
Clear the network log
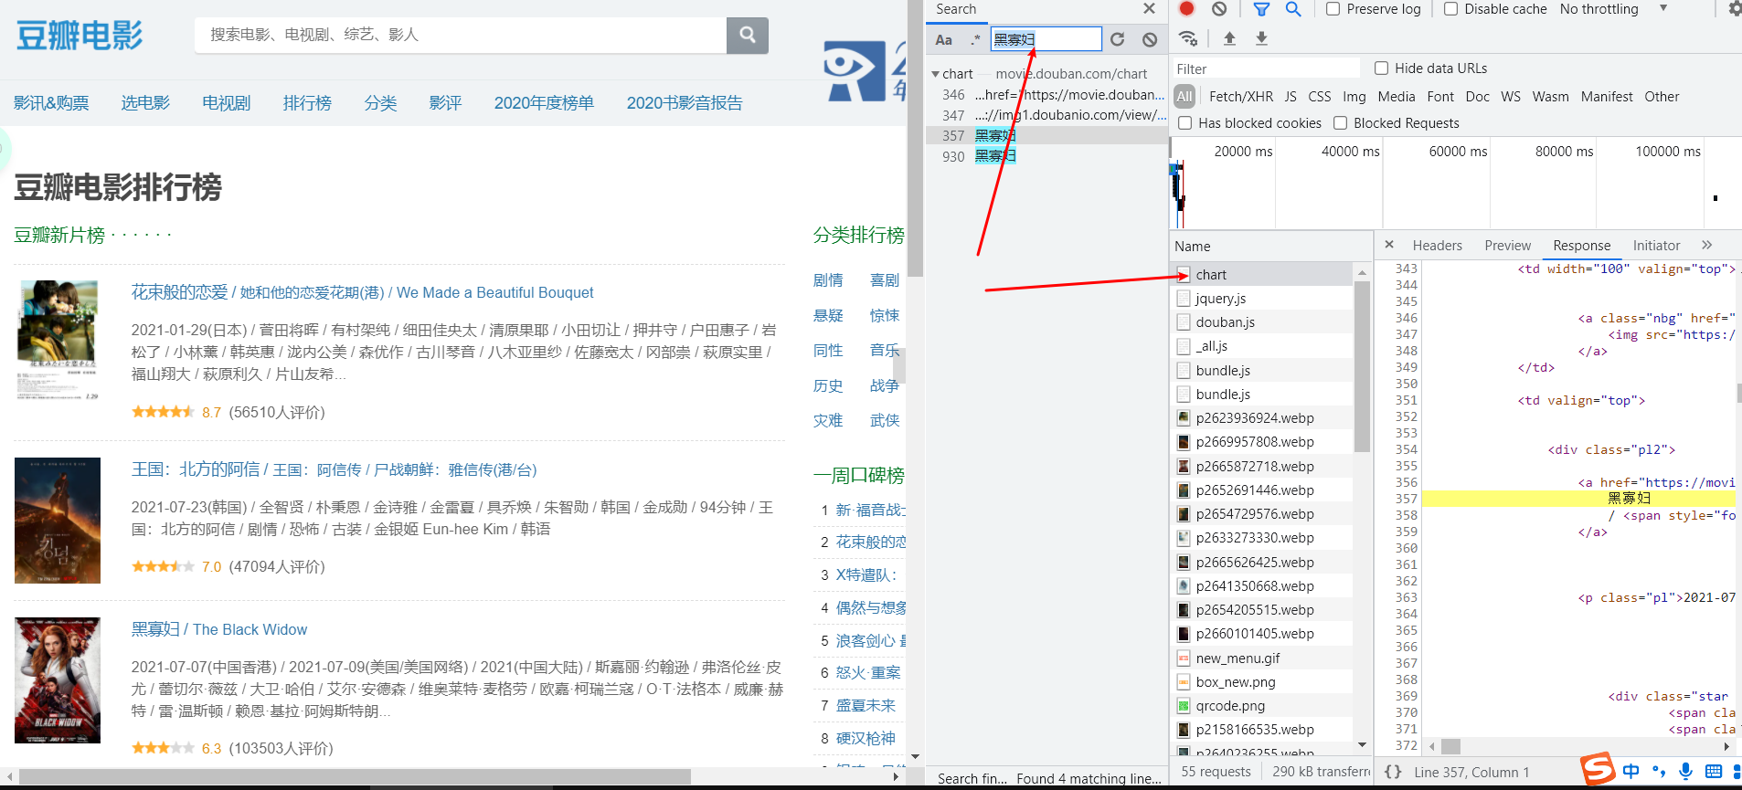coord(1219,9)
